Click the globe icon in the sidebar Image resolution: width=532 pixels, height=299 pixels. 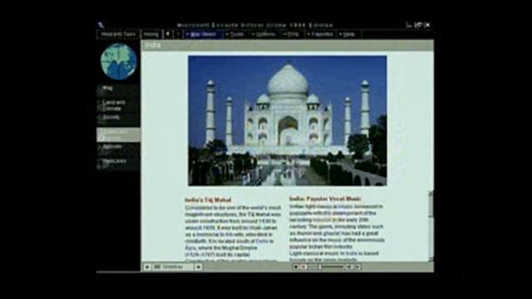coord(118,61)
